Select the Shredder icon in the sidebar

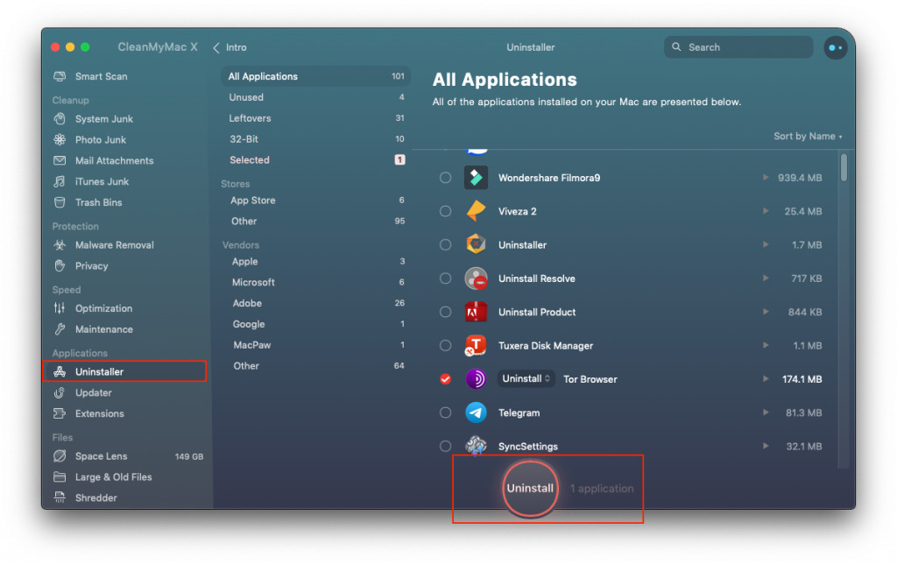(x=60, y=497)
